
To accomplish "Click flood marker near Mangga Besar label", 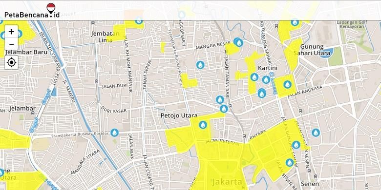I will pyautogui.click(x=239, y=43).
